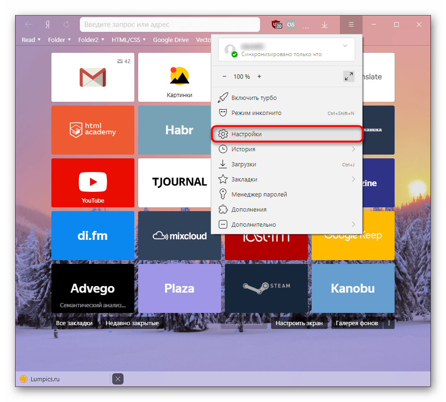Click the mail counter 42 on Gmail tile
The height and width of the screenshot is (402, 446).
[x=124, y=61]
